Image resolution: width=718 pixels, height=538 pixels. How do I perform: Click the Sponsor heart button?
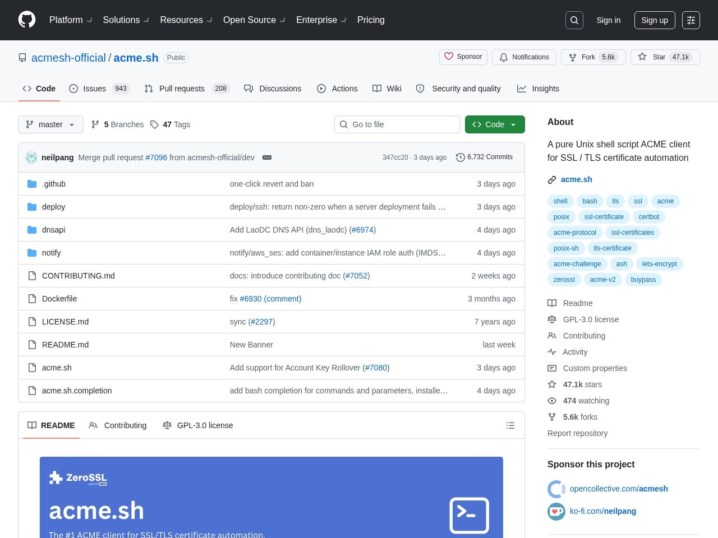pyautogui.click(x=463, y=57)
